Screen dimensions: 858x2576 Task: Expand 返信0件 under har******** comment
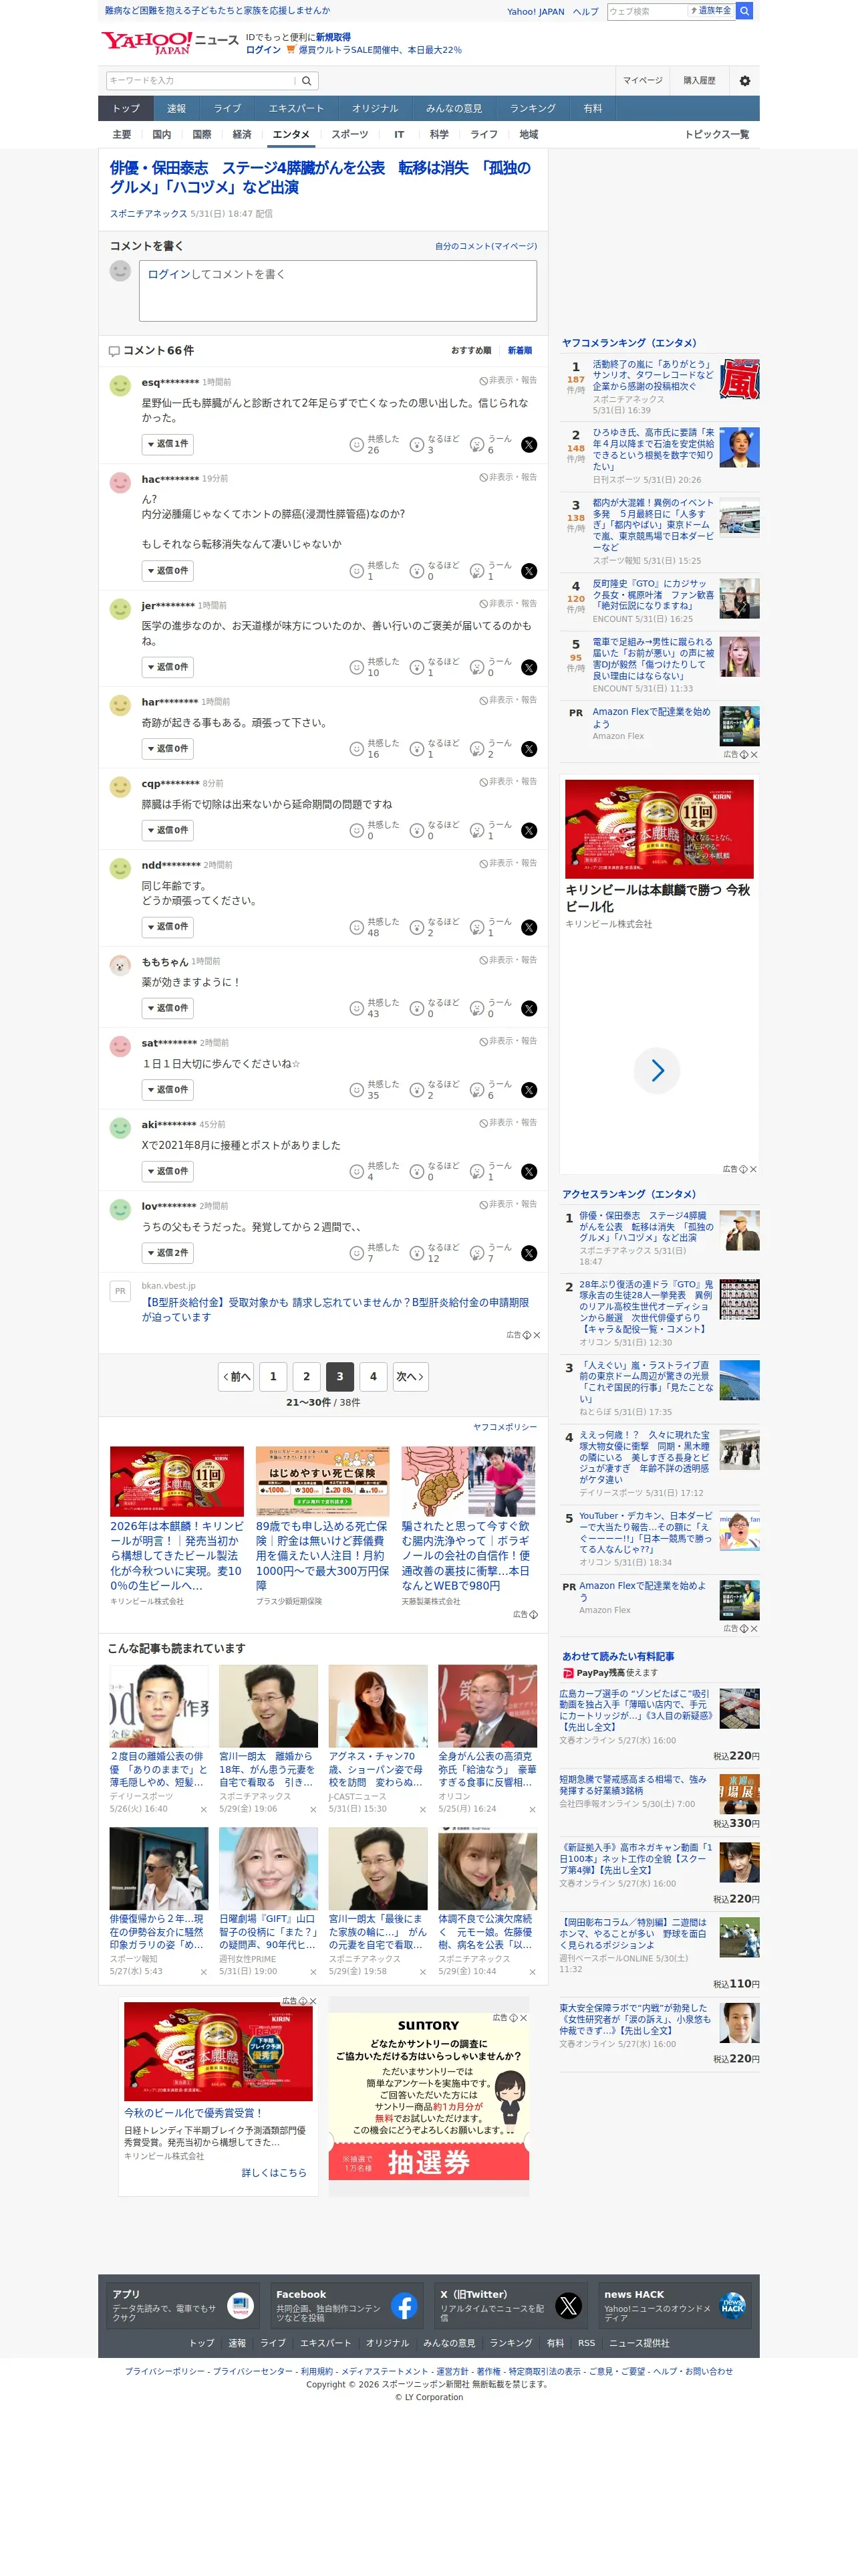pos(167,749)
